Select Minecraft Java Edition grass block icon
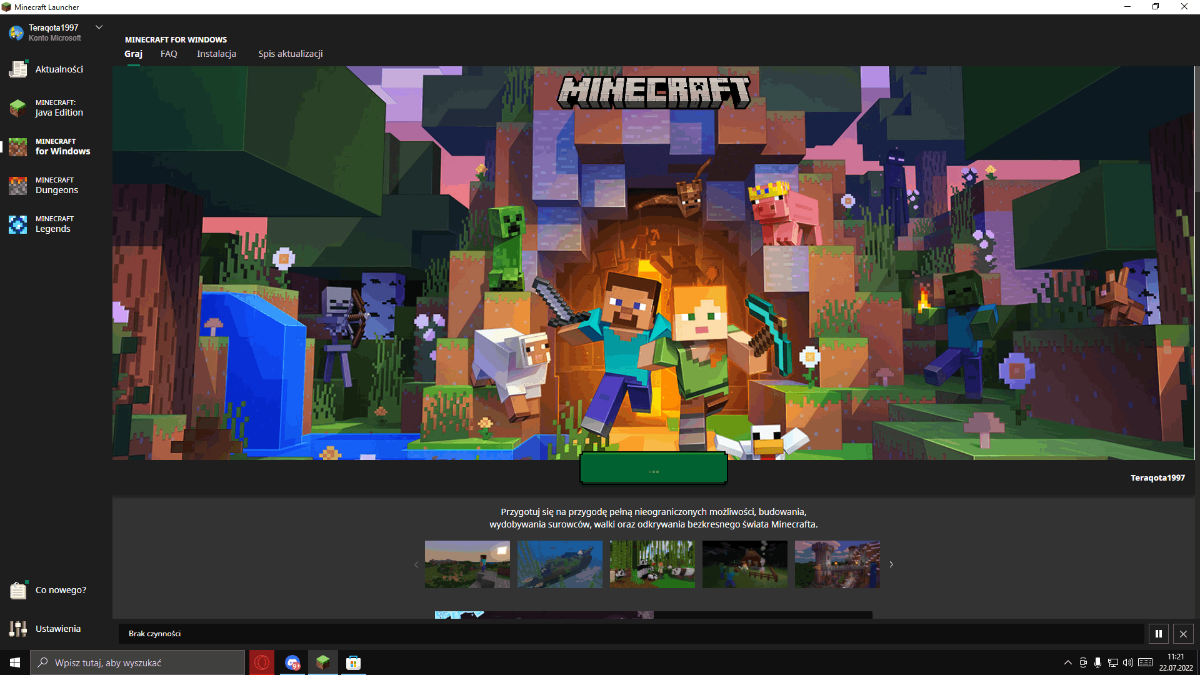Image resolution: width=1200 pixels, height=675 pixels. tap(17, 108)
